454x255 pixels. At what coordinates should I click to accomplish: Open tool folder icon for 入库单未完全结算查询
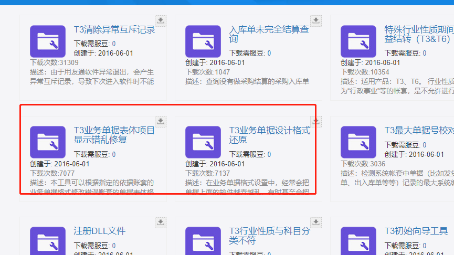[x=203, y=41]
